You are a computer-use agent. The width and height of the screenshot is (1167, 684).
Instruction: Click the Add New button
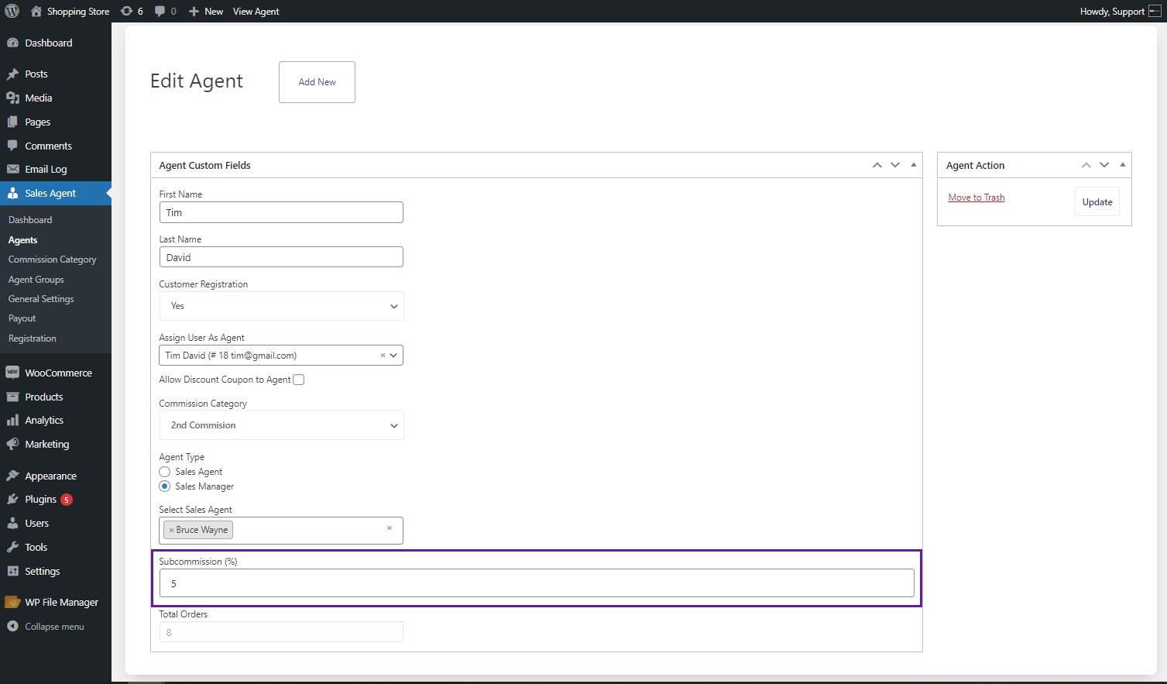(x=317, y=82)
